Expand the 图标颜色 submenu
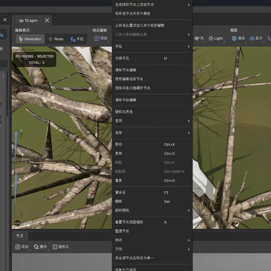Viewport: 271px width, 271px height. pyautogui.click(x=152, y=210)
